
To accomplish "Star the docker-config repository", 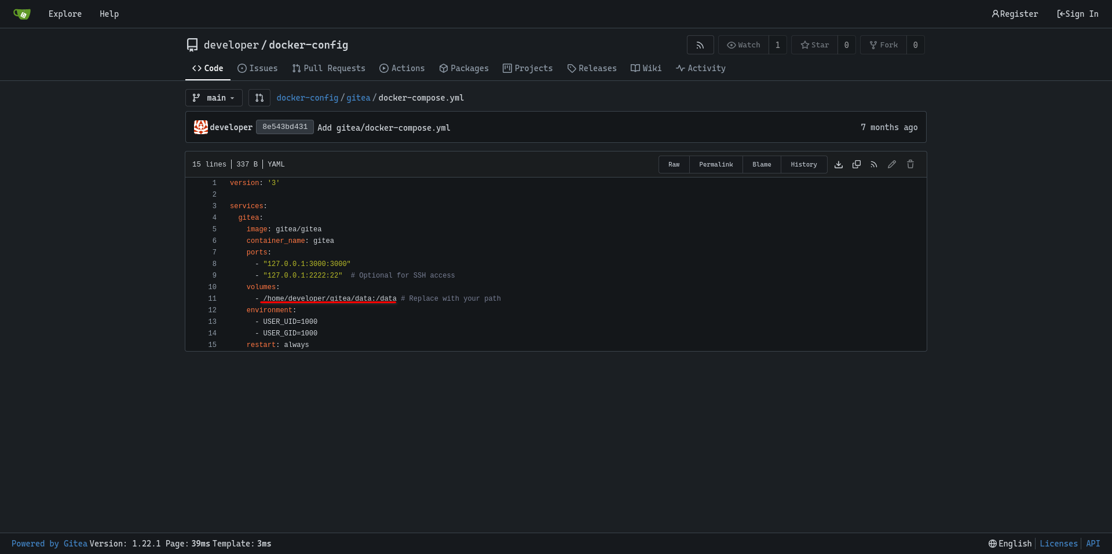I will tap(814, 45).
